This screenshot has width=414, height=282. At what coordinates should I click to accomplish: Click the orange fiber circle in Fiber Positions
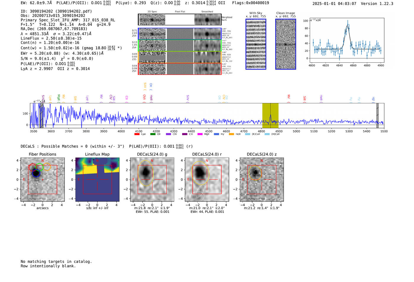click(x=47, y=167)
